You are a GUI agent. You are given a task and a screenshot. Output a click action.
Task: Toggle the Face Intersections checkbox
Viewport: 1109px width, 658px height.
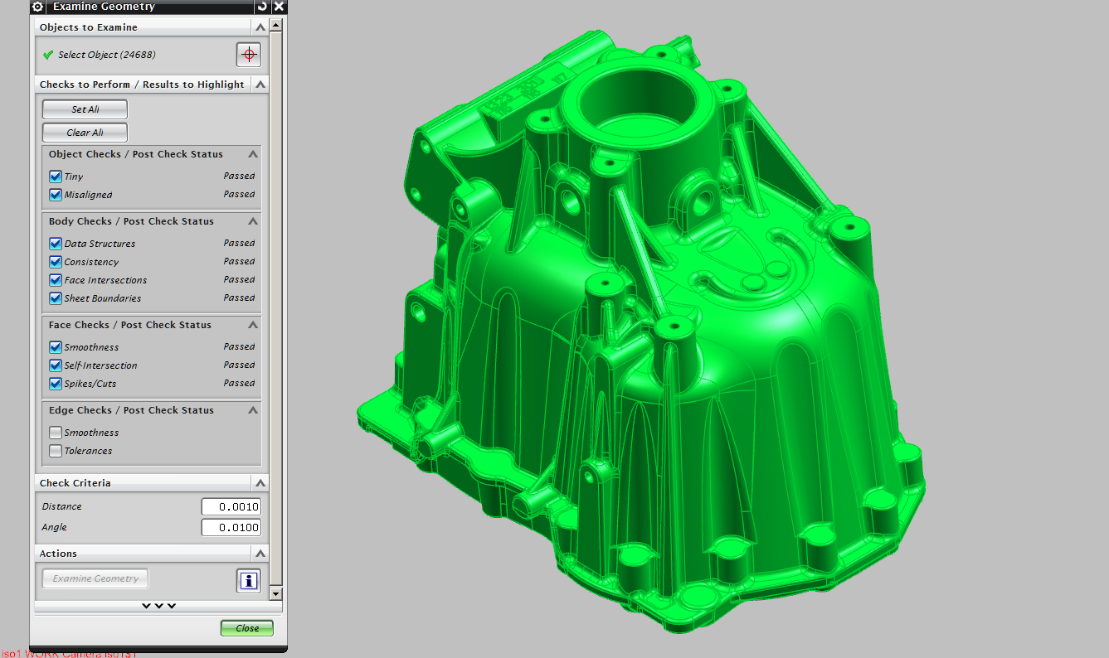56,280
